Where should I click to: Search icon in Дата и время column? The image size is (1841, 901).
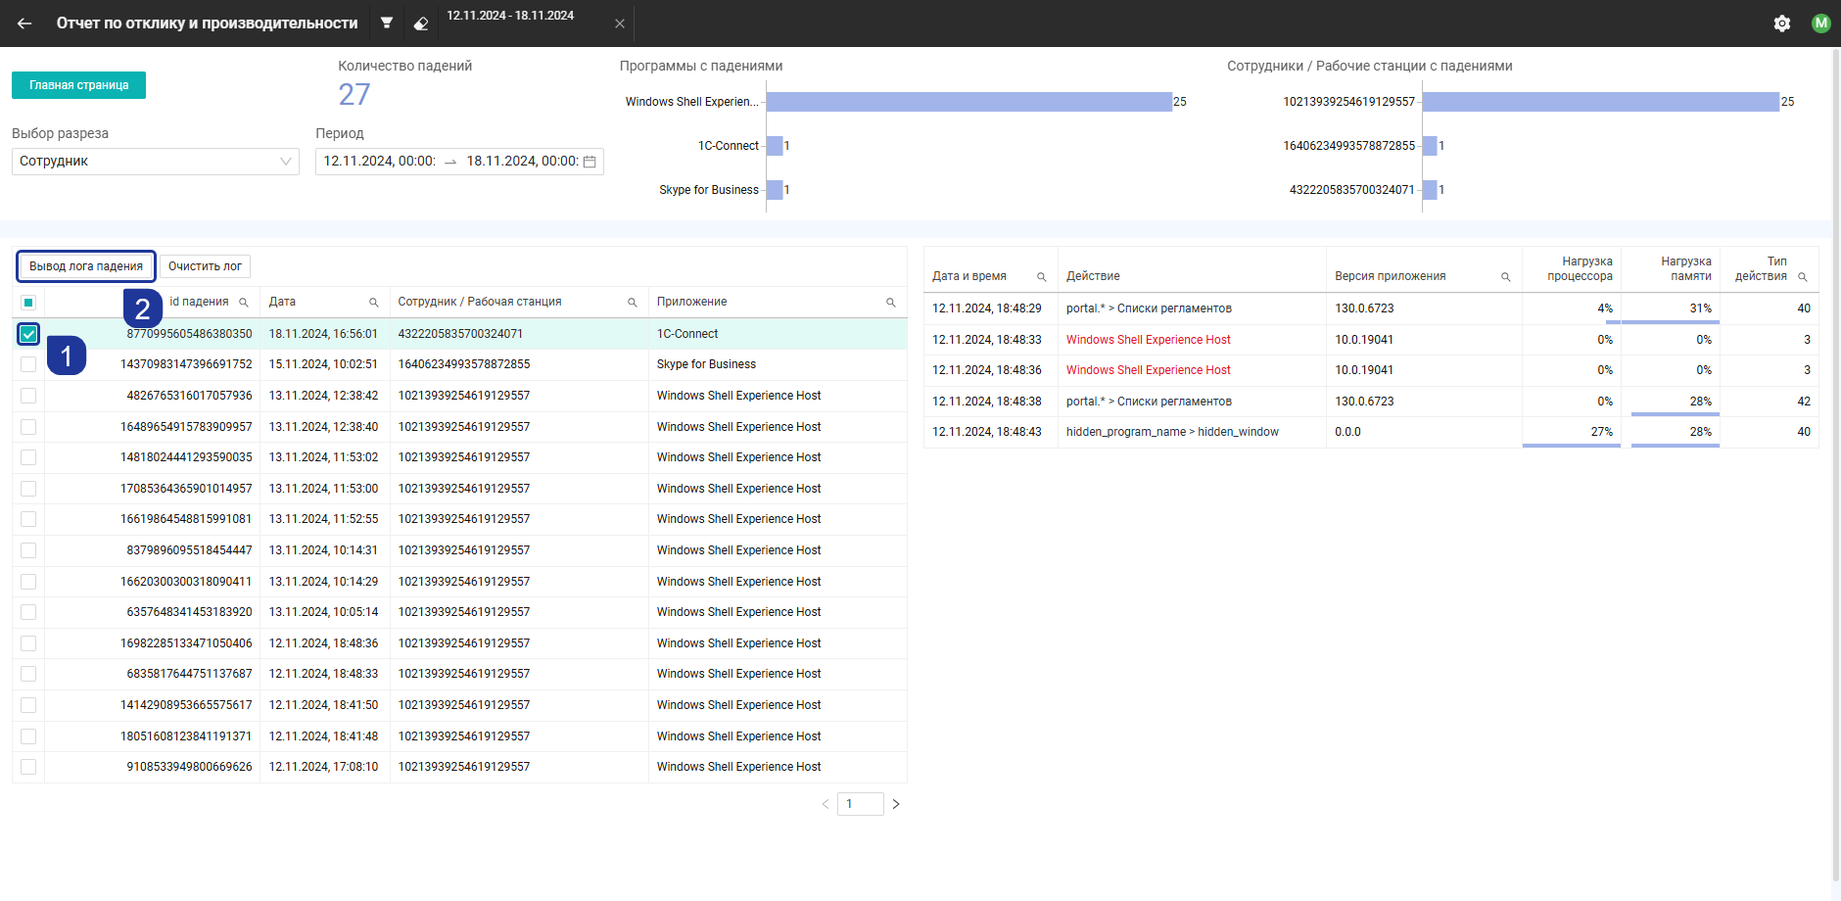[x=1042, y=277]
